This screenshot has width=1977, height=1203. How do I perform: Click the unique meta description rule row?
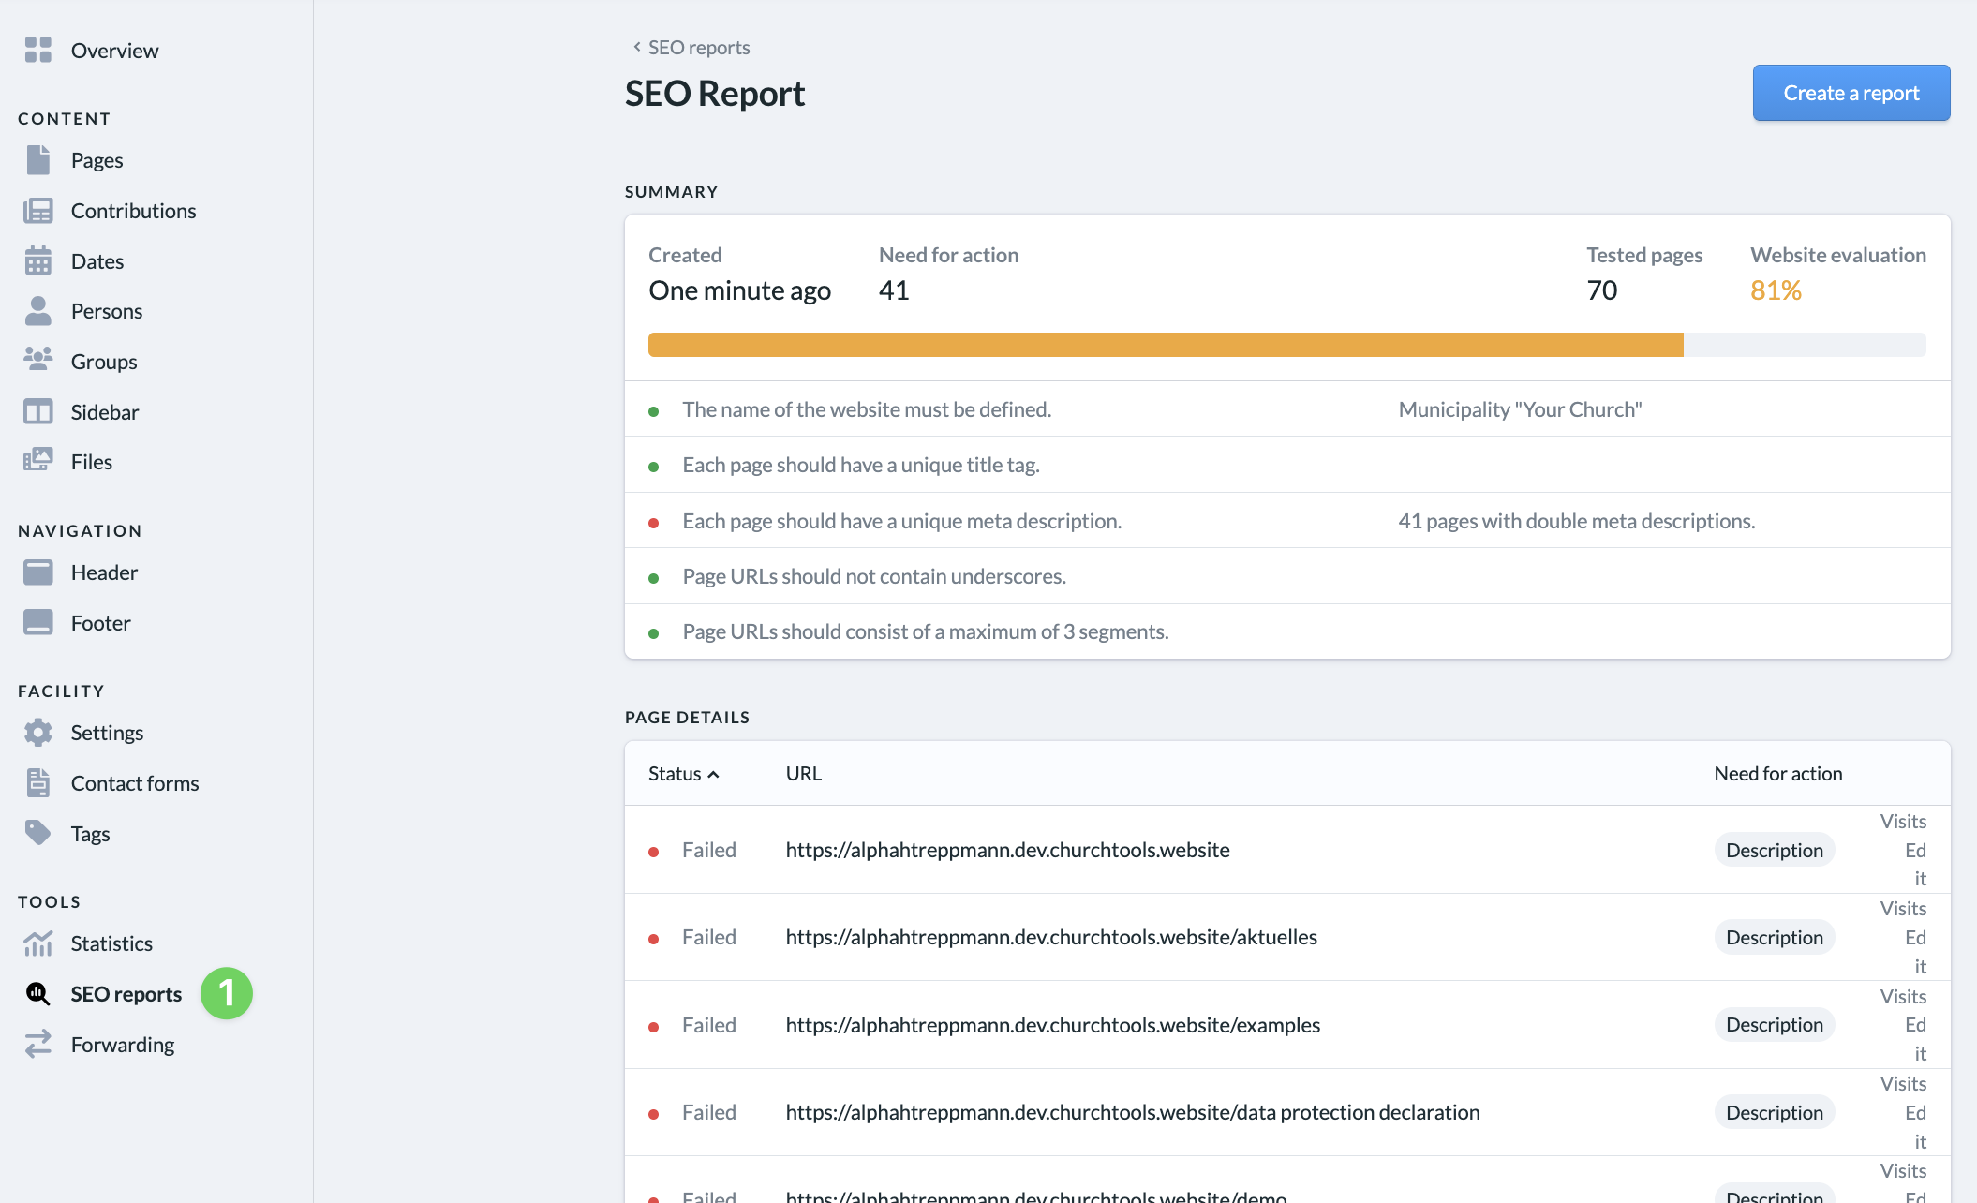(x=1287, y=521)
